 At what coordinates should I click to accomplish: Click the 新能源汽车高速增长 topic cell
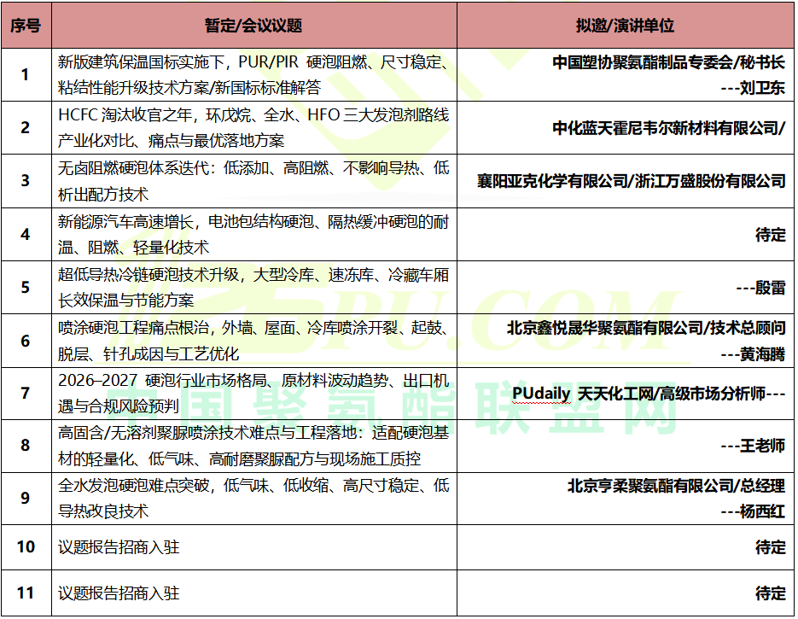[254, 234]
